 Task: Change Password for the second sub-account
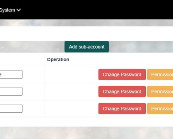coord(122,91)
